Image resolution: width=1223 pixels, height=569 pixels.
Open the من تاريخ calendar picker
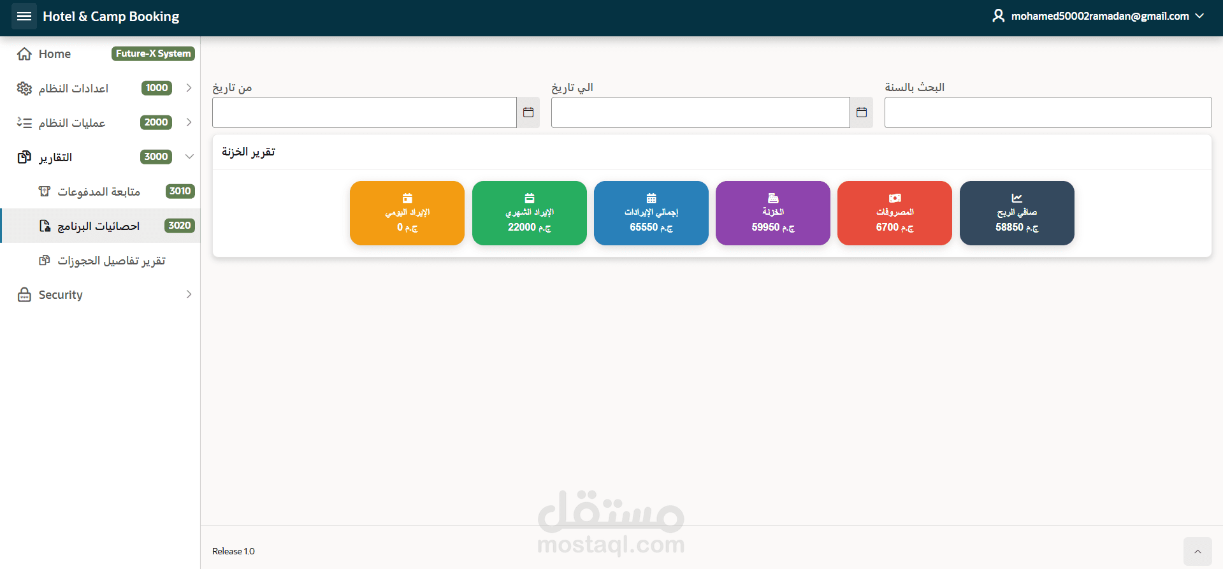[x=528, y=112]
